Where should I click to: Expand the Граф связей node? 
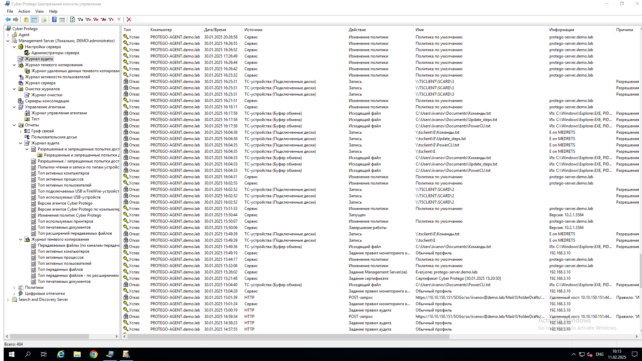[21, 131]
